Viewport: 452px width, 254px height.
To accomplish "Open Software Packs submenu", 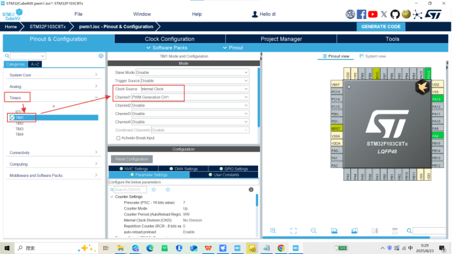I will 167,48.
